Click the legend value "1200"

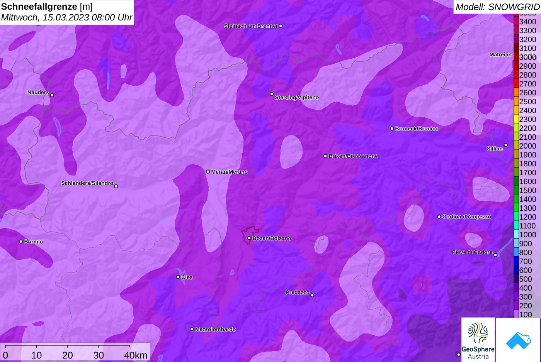tap(527, 217)
